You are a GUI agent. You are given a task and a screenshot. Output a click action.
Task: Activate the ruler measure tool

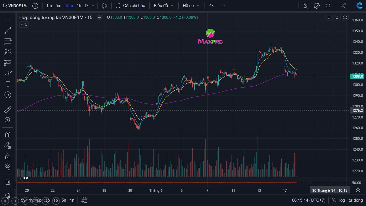[8, 109]
